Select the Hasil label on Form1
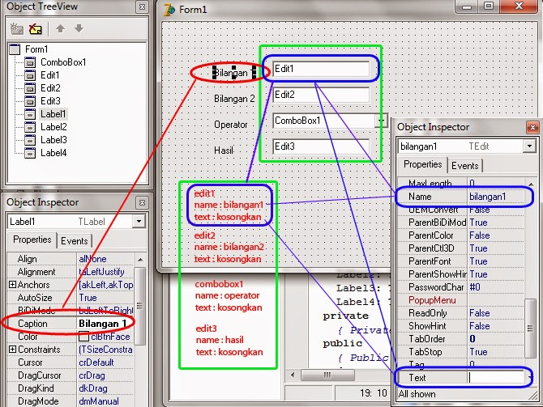 224,151
